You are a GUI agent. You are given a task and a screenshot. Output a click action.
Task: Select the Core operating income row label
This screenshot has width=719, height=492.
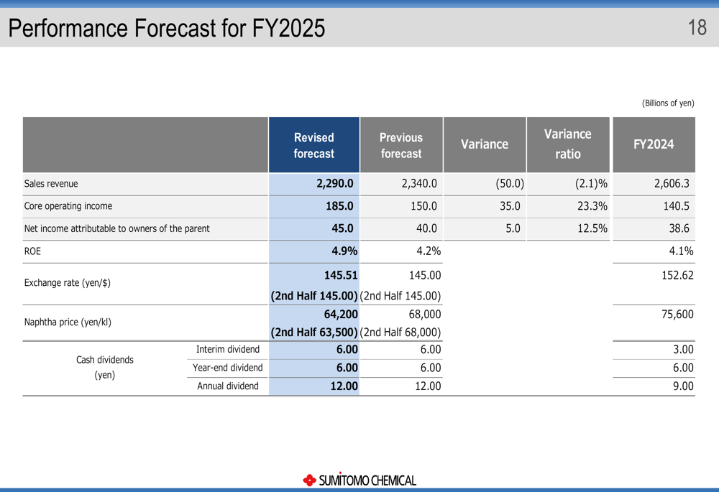pyautogui.click(x=68, y=206)
